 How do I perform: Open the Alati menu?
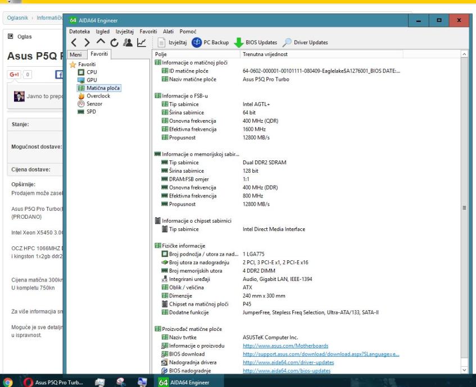pos(169,32)
